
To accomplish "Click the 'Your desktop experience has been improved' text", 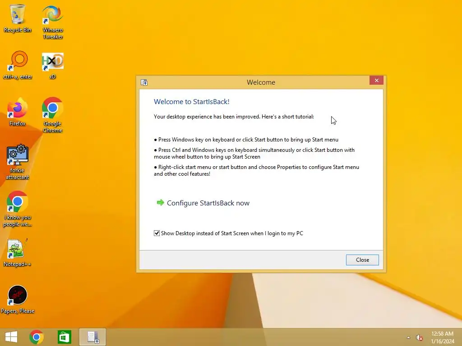I will click(x=234, y=117).
